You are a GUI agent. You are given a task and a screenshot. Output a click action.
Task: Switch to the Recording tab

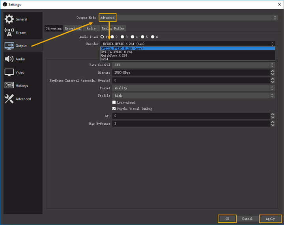(73, 28)
